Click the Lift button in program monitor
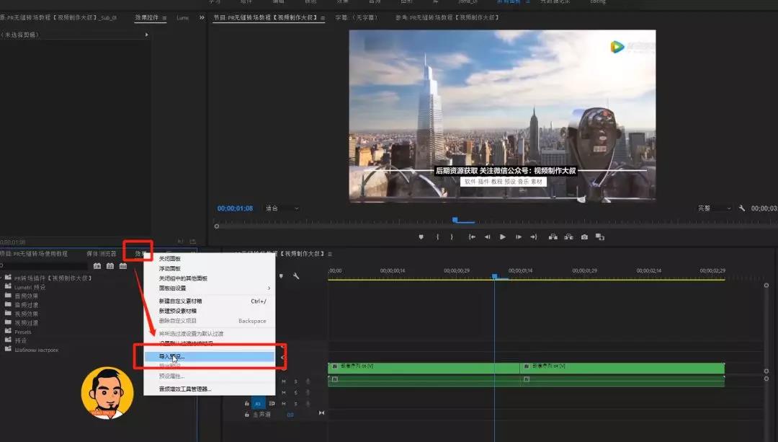Viewport: 778px width, 442px height. [553, 237]
